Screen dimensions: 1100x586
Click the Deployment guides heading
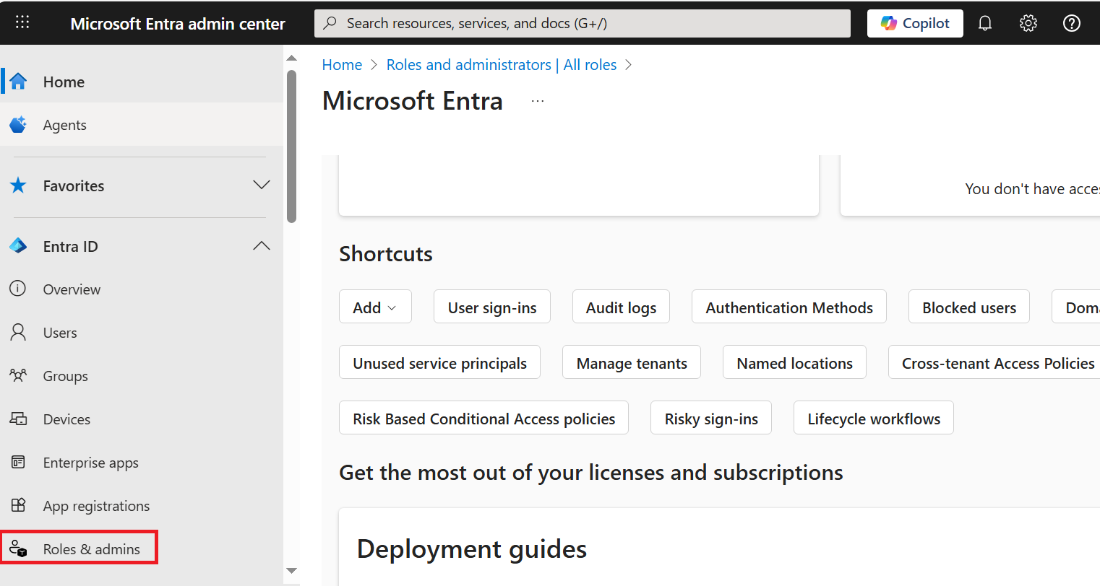tap(472, 549)
